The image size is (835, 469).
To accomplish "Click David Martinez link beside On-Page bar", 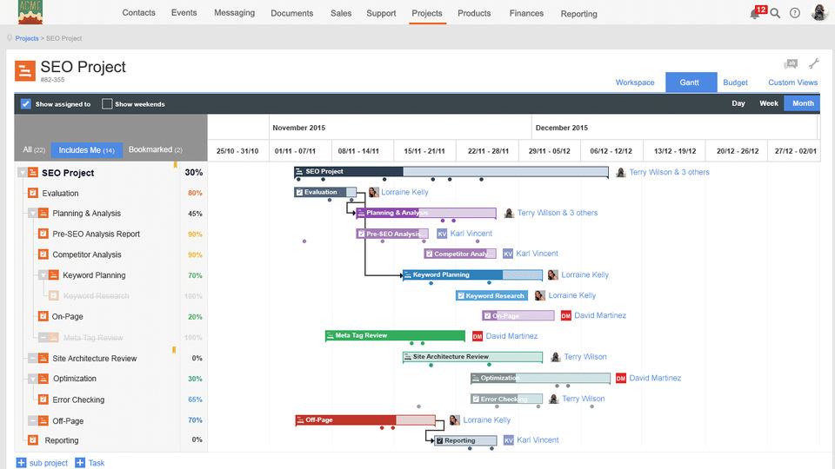I will coord(599,315).
